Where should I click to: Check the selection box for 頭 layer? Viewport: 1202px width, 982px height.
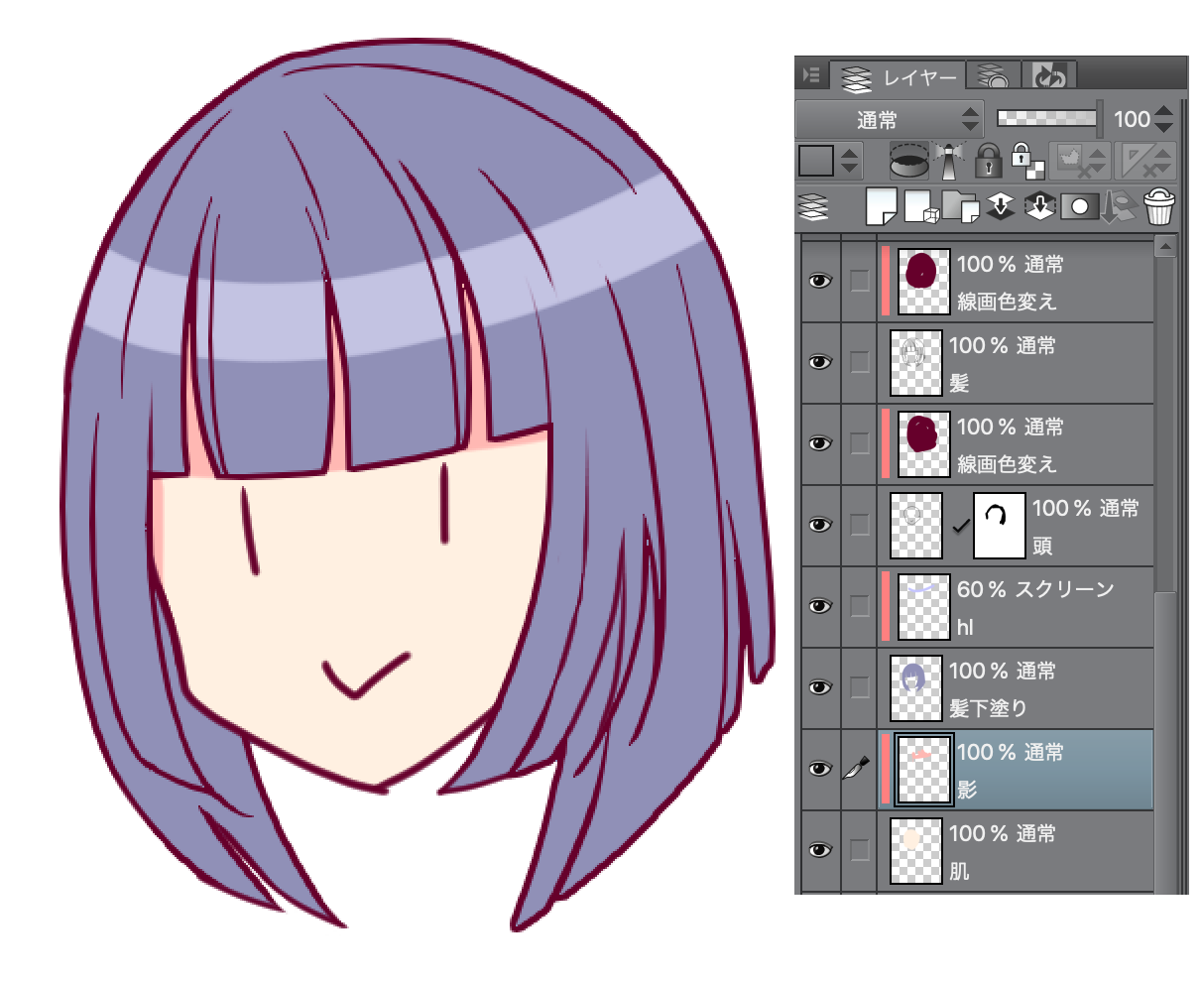click(859, 526)
